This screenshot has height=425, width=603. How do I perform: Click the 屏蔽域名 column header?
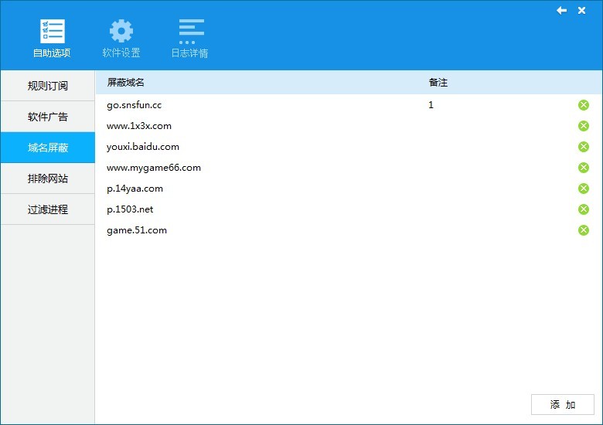[x=125, y=82]
